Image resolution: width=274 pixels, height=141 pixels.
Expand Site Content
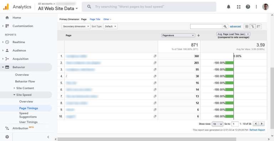[14, 88]
